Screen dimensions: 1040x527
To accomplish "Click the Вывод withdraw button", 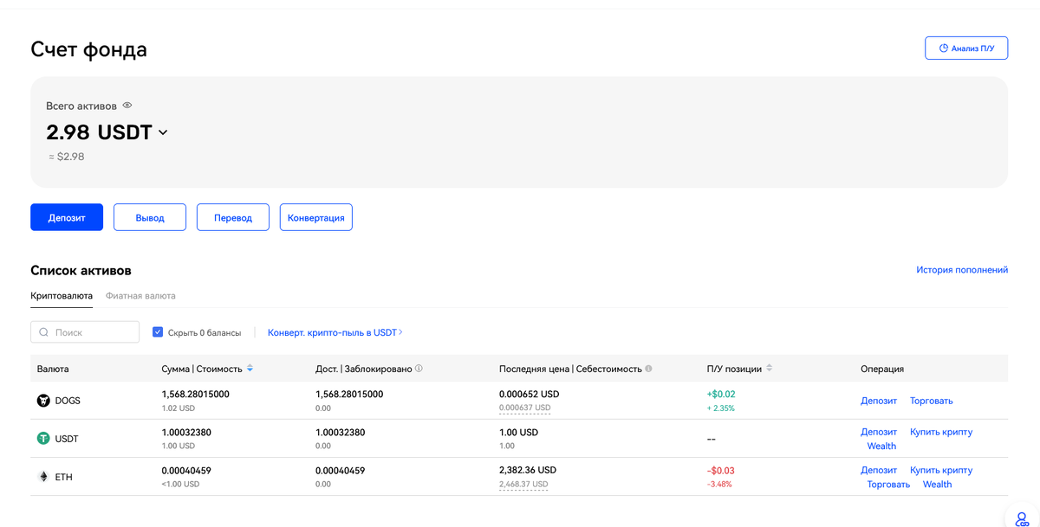I will click(x=150, y=217).
